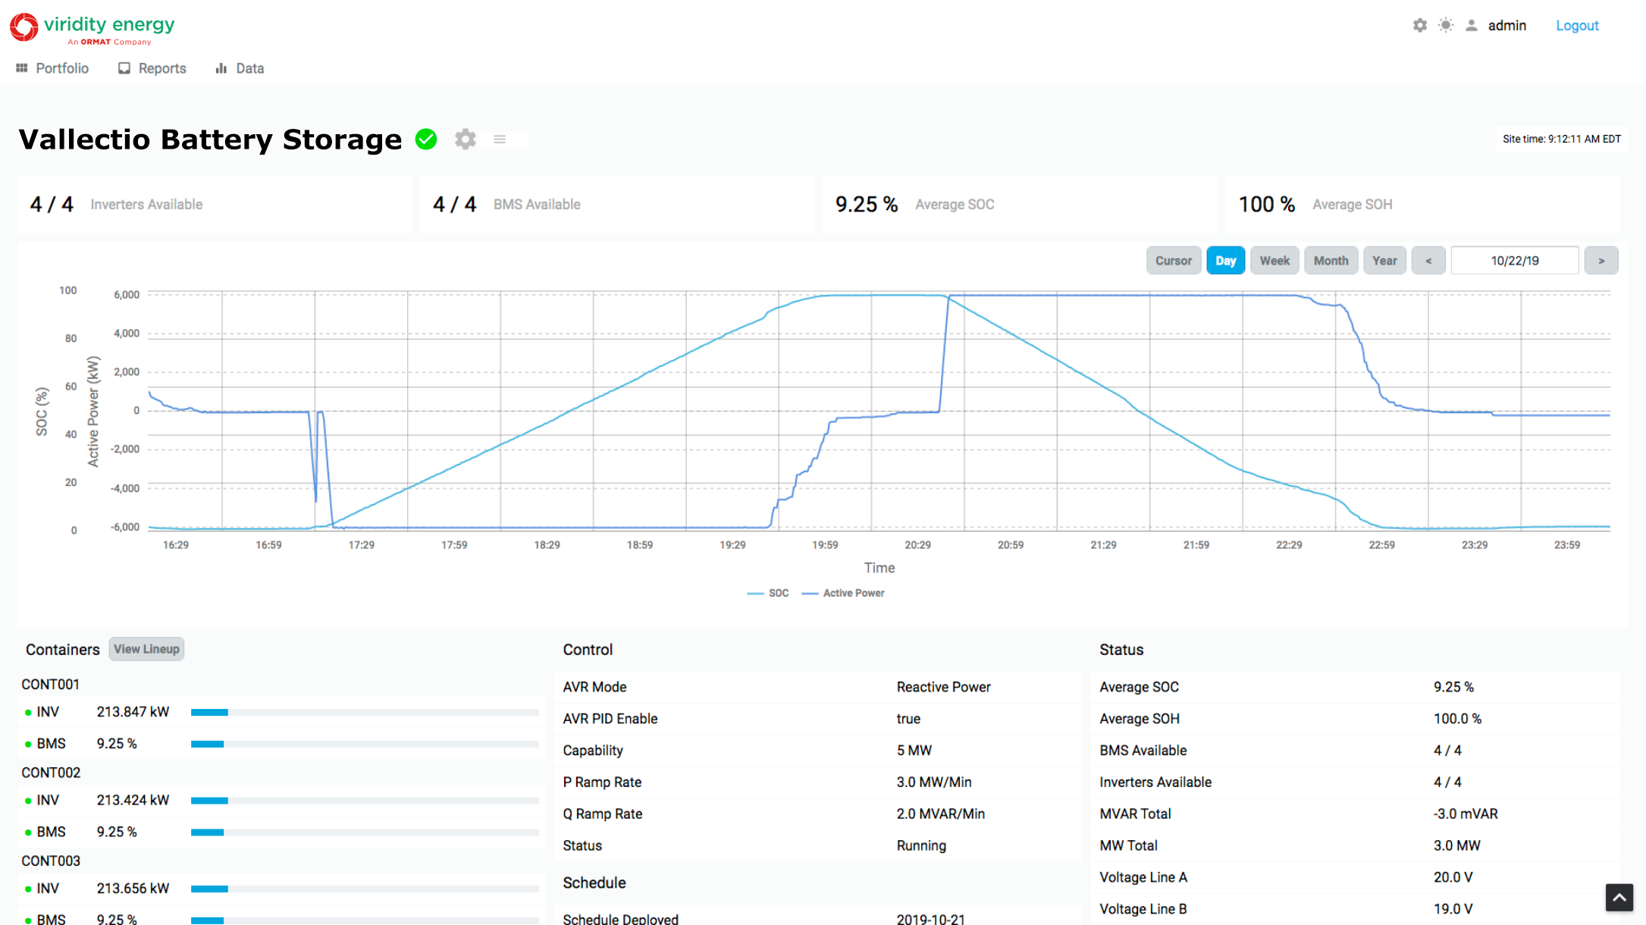Click the Data bar chart icon

(x=221, y=68)
